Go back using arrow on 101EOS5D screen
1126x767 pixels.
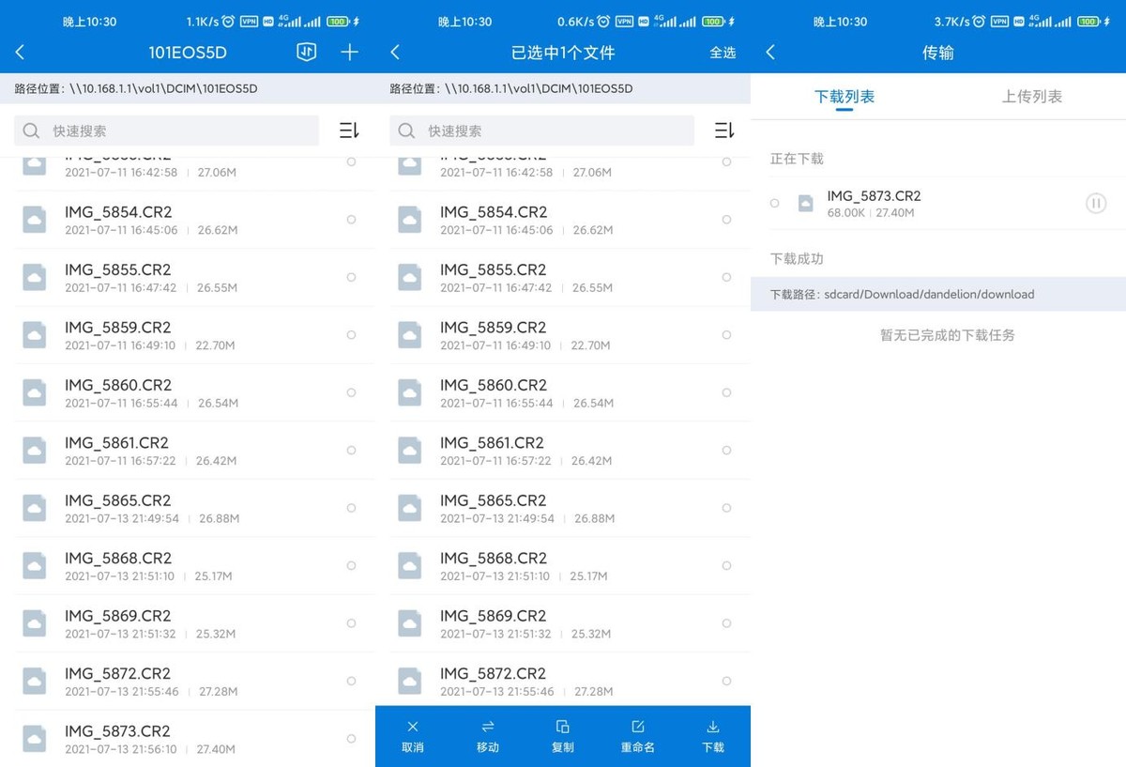point(20,53)
